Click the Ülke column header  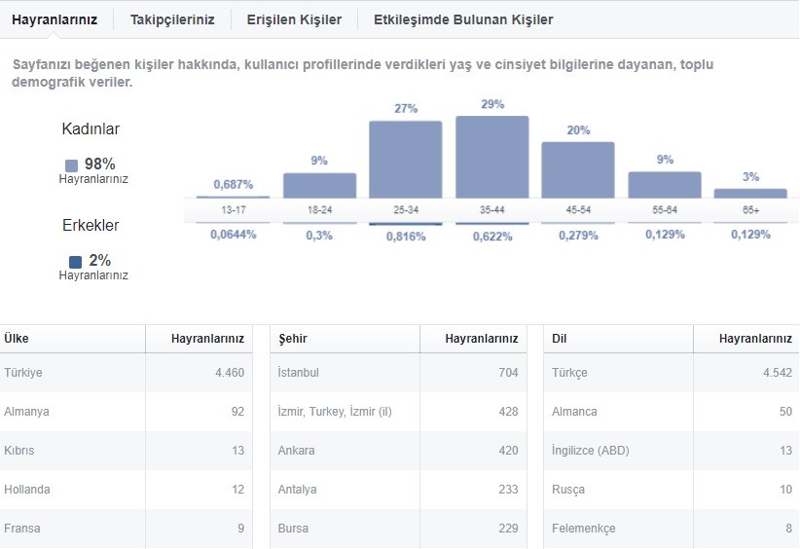tap(17, 339)
